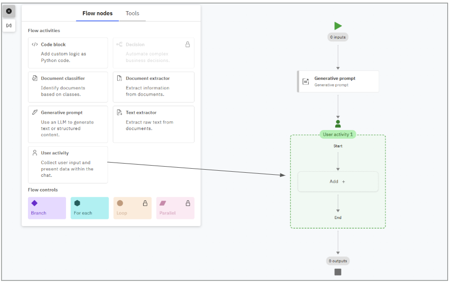The image size is (449, 283).
Task: Switch to the Tools tab
Action: click(133, 13)
